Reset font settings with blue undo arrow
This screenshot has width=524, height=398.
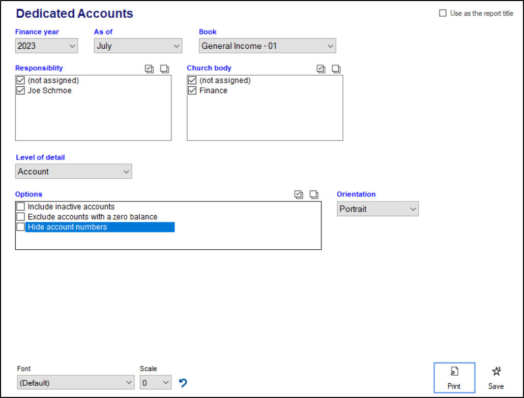tap(183, 383)
